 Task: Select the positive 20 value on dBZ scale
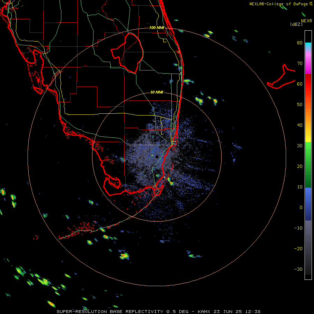click(300, 166)
